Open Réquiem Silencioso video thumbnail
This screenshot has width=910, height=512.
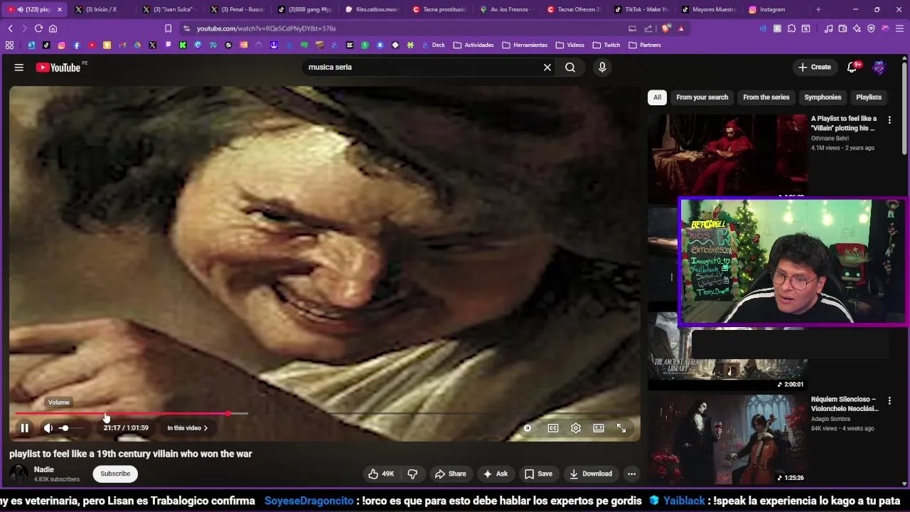point(727,439)
